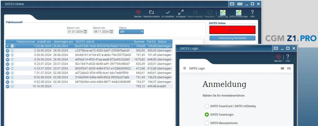Click keyboard icon in DATEV Login title bar
The image size is (318, 126).
[276, 48]
